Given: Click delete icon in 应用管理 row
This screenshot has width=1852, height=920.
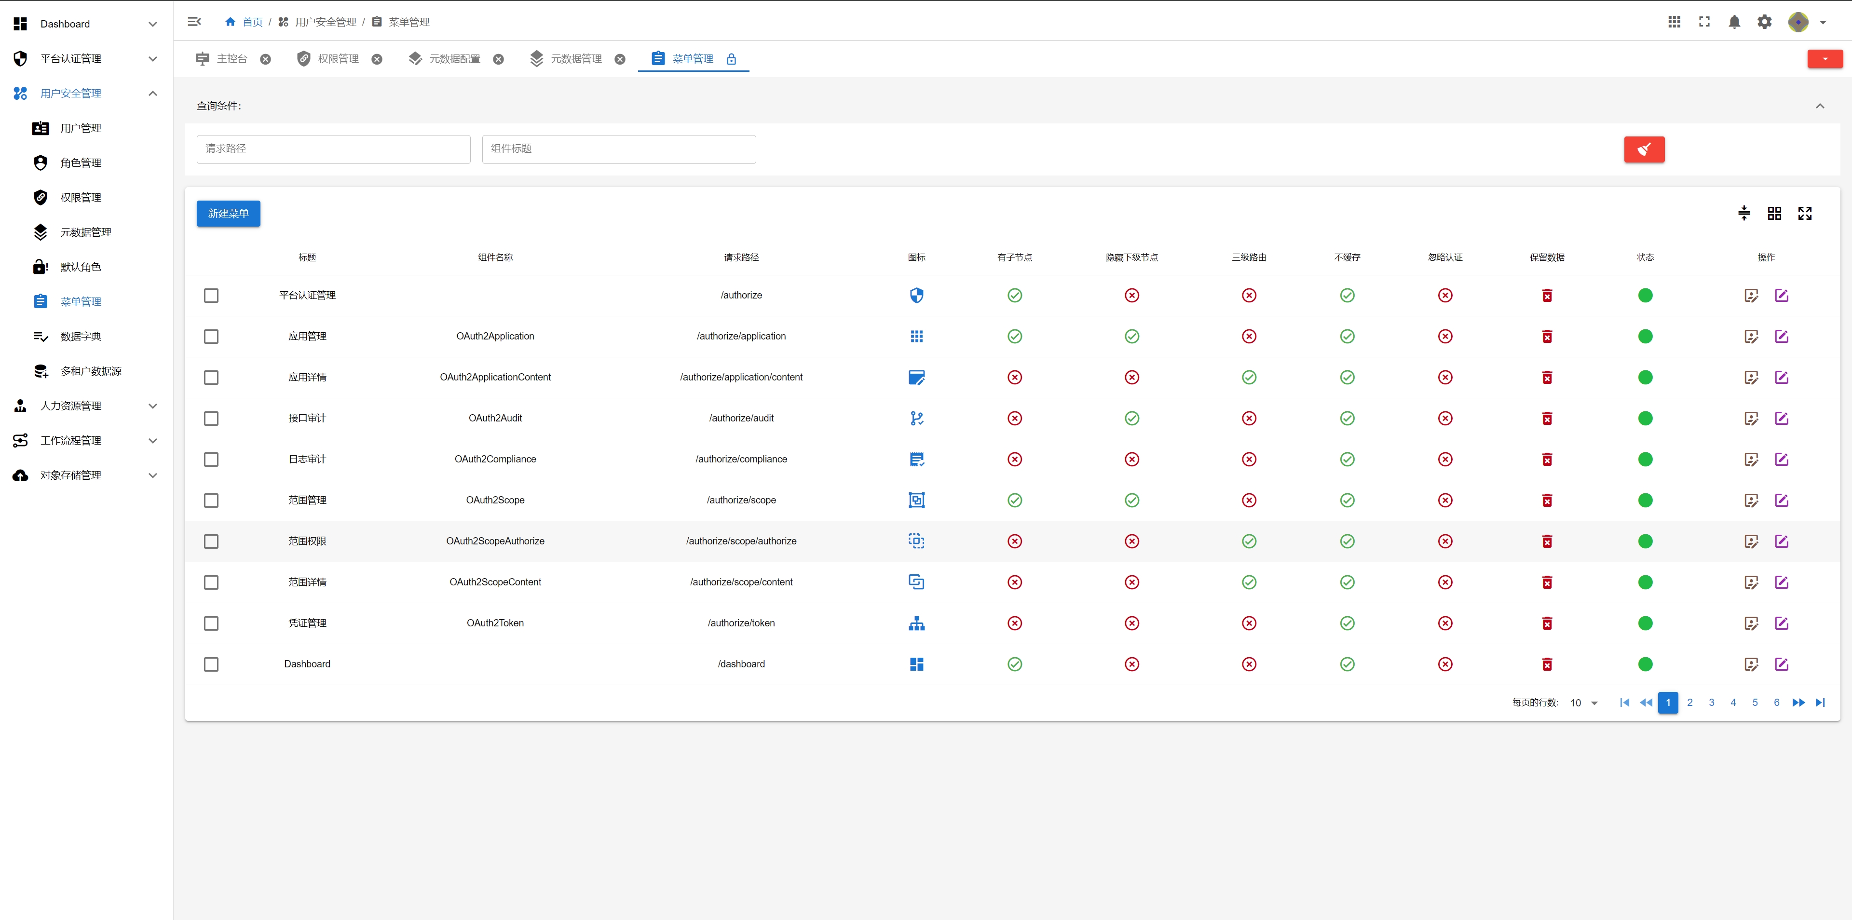Looking at the screenshot, I should (x=1546, y=337).
